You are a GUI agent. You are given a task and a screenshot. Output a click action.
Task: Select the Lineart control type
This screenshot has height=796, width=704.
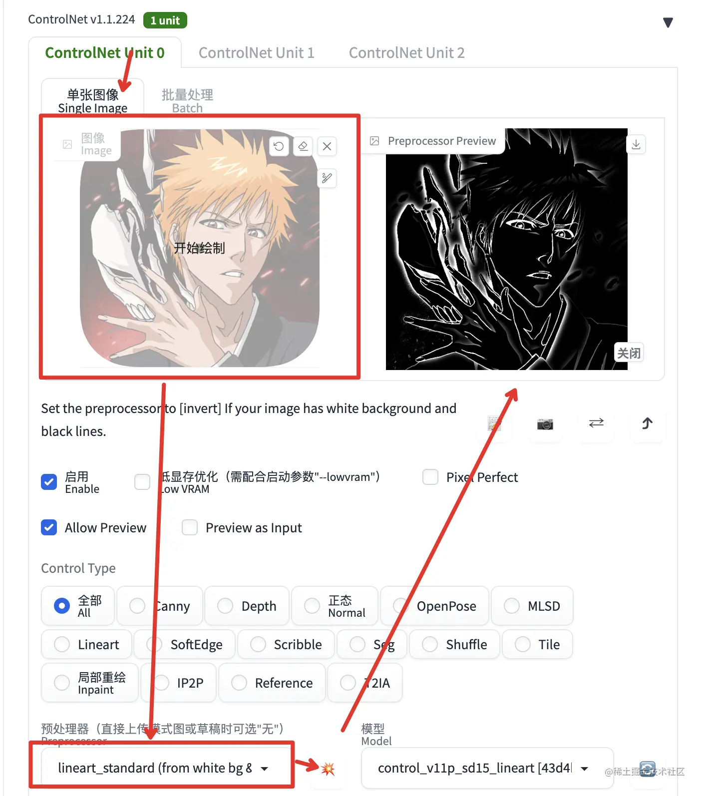coord(87,644)
